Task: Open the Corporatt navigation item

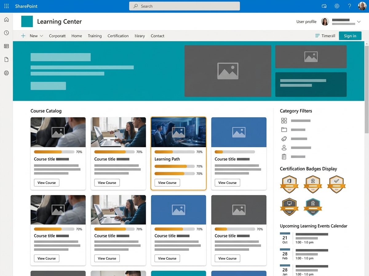Action: [57, 36]
